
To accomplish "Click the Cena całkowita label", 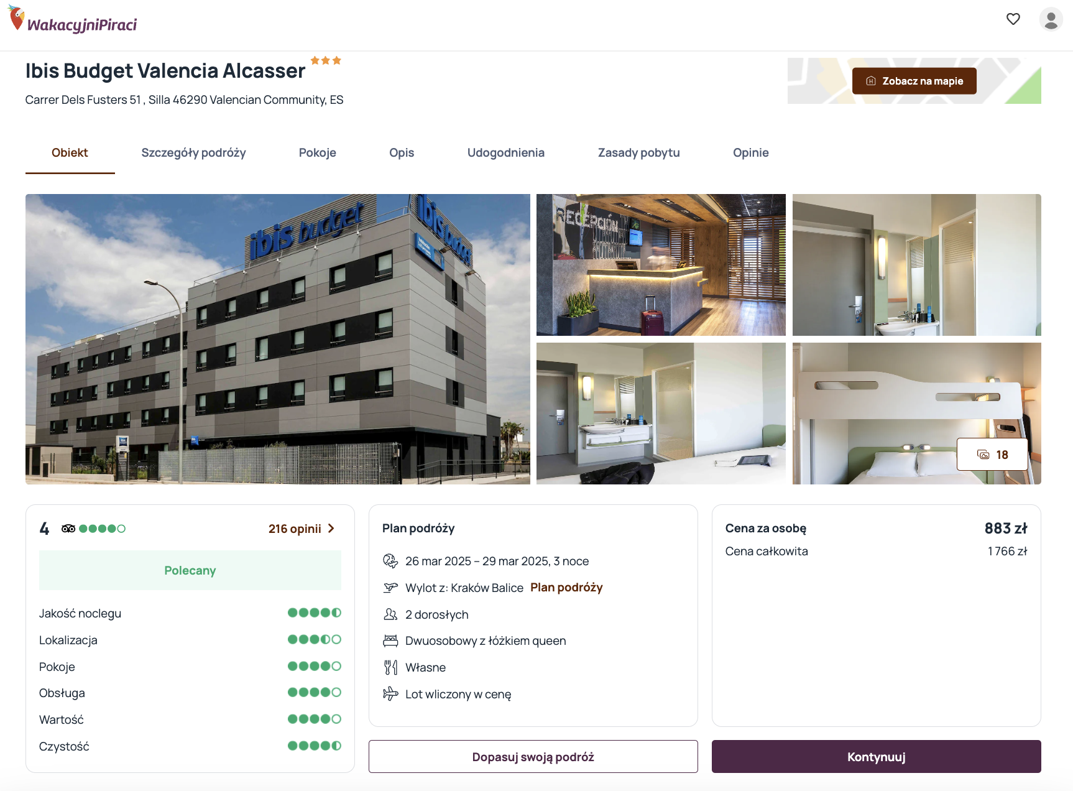I will [767, 551].
